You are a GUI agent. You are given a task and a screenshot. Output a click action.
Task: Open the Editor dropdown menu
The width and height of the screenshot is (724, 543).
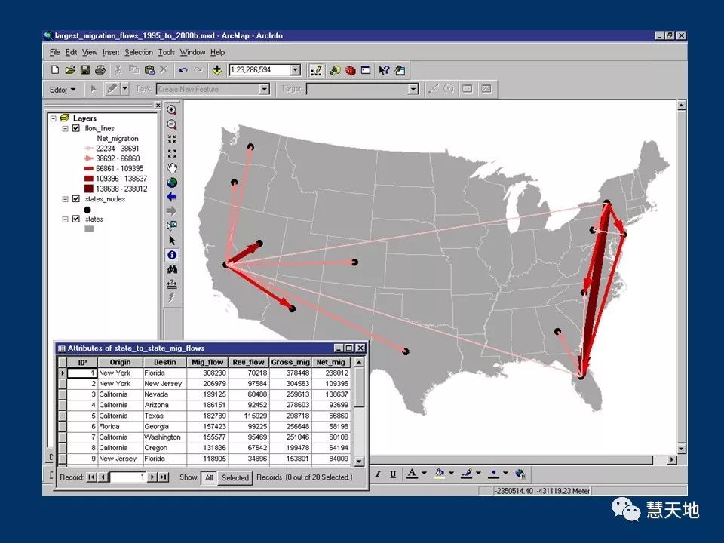pyautogui.click(x=63, y=89)
